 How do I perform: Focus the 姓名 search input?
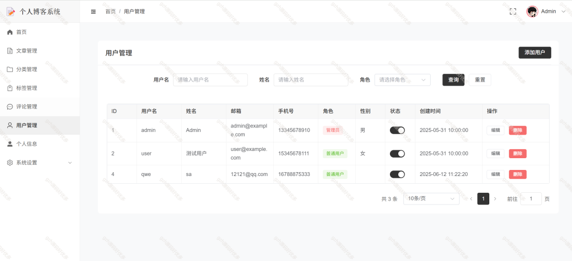click(311, 80)
